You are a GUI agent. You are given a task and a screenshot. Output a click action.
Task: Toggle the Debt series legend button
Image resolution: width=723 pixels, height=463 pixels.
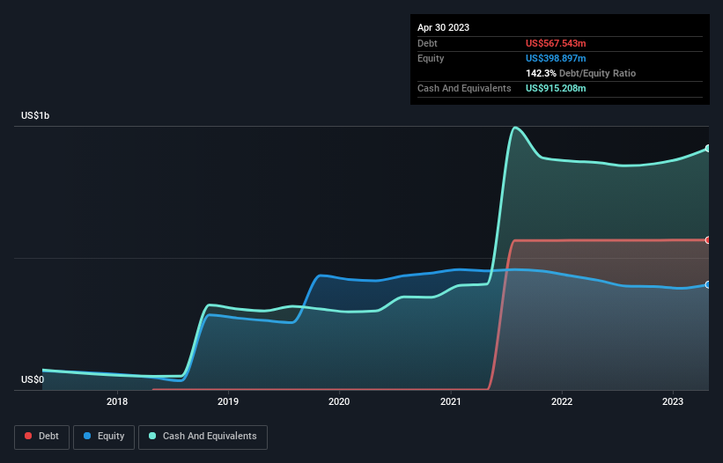tap(41, 437)
